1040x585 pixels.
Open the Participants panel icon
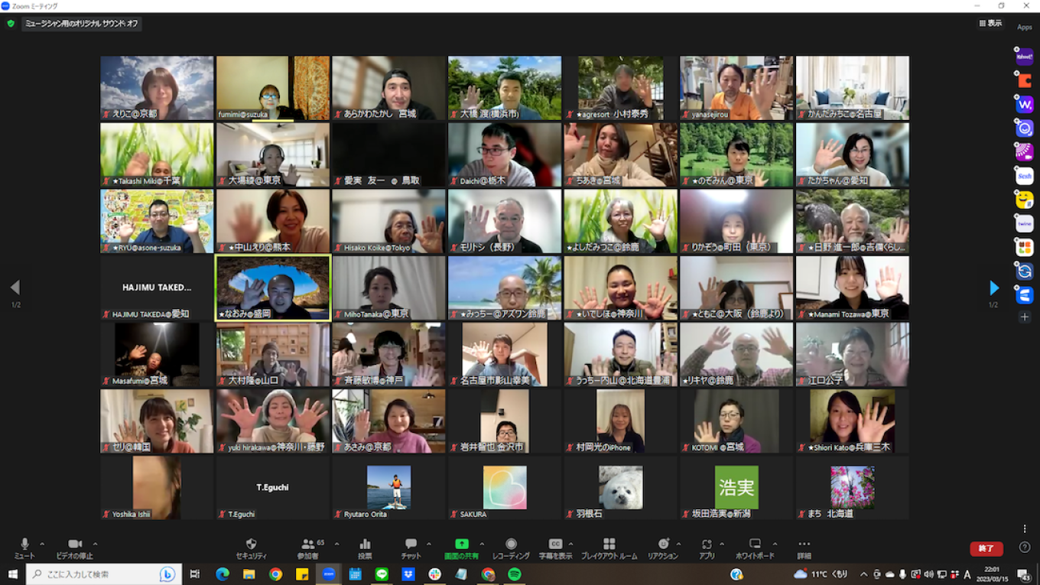tap(307, 544)
